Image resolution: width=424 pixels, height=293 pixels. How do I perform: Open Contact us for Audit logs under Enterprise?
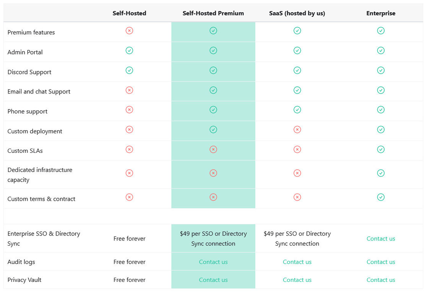click(381, 262)
